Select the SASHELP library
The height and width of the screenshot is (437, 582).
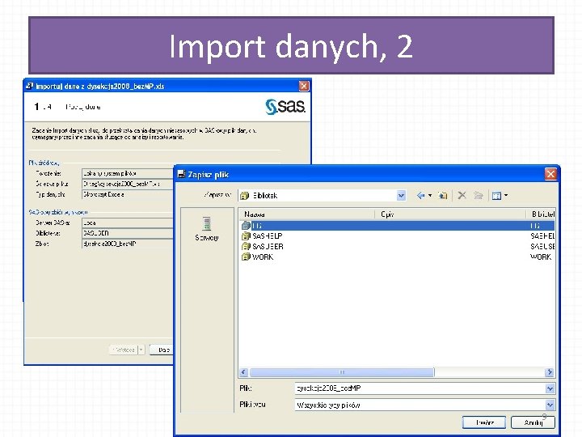tap(397, 236)
